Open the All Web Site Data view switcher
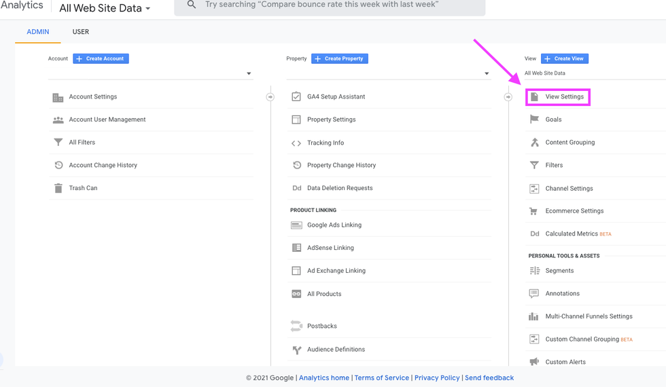 (x=105, y=8)
